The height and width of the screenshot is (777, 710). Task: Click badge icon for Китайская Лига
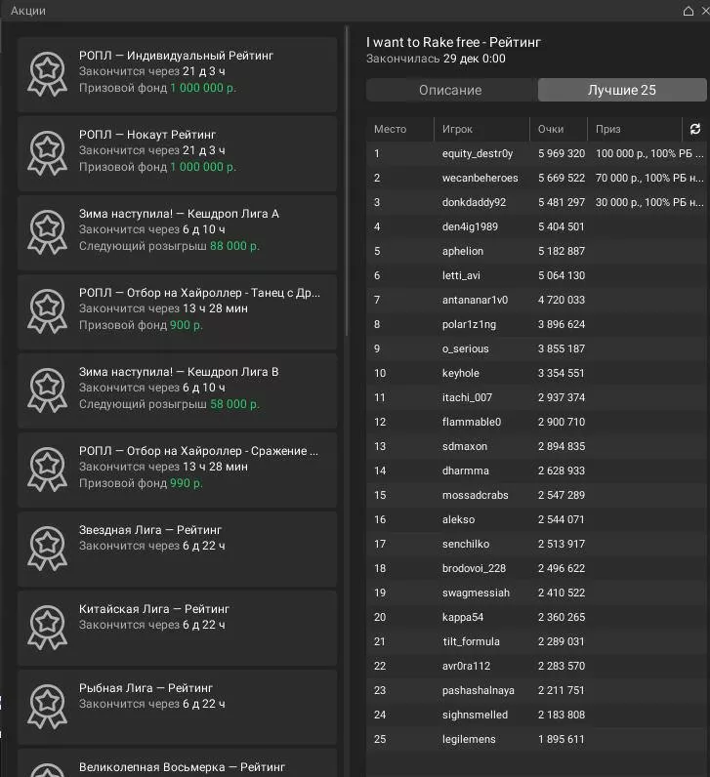pyautogui.click(x=47, y=626)
